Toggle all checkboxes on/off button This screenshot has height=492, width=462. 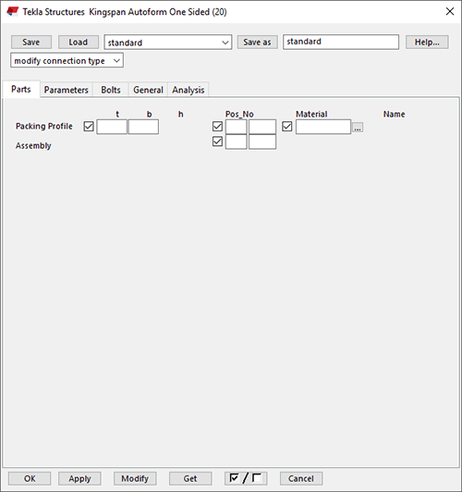click(x=246, y=478)
